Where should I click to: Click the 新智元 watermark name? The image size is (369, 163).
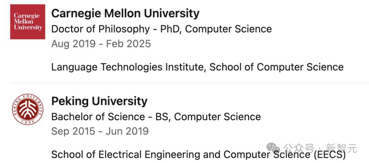(341, 148)
